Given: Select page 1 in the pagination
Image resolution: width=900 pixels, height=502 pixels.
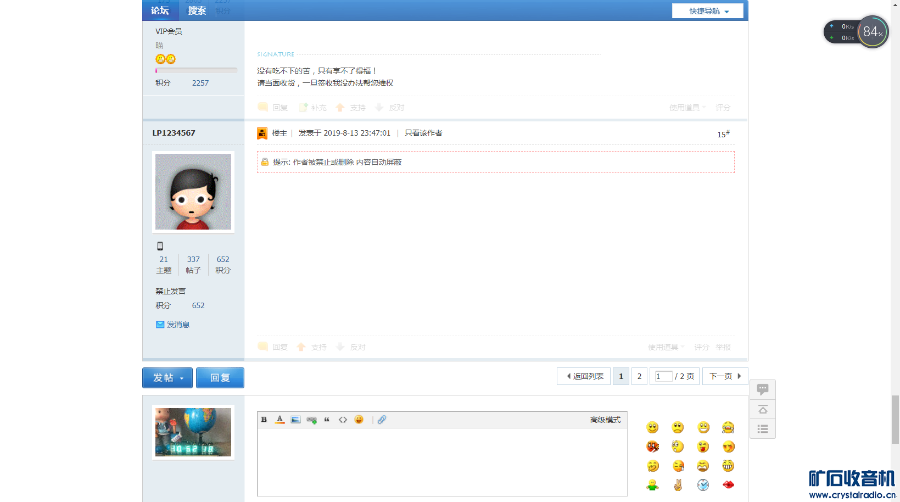Looking at the screenshot, I should [621, 376].
